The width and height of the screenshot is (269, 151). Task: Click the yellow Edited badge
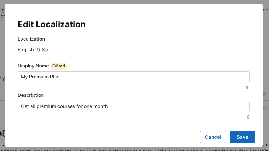coord(59,66)
